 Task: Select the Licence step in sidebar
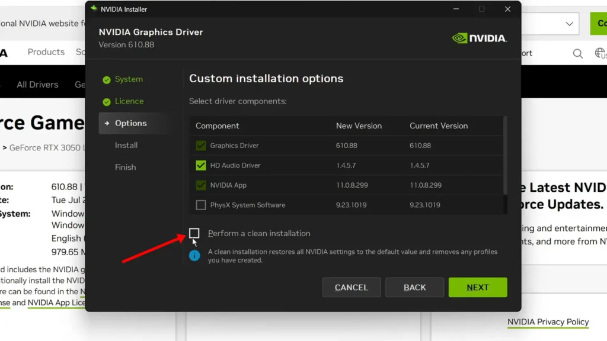pyautogui.click(x=129, y=101)
